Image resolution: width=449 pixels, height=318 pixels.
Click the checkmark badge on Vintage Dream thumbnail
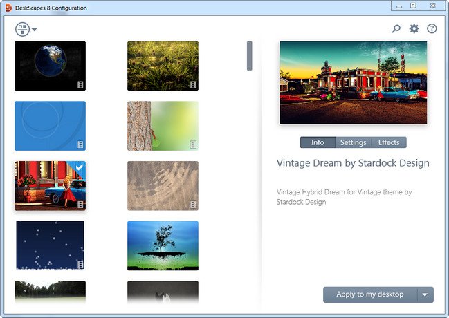coord(80,167)
